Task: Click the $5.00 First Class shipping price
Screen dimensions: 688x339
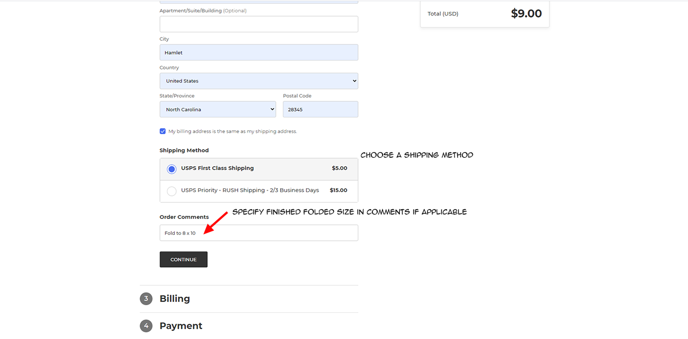Action: (x=339, y=168)
